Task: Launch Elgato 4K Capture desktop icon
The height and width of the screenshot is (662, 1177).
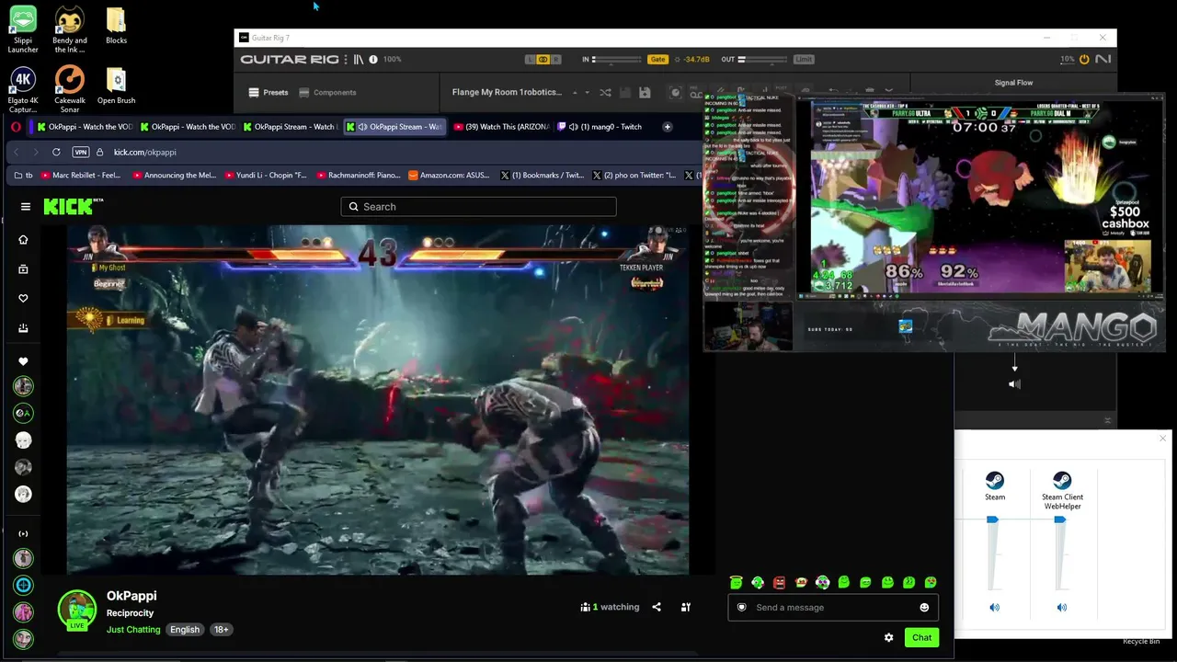Action: tap(23, 90)
